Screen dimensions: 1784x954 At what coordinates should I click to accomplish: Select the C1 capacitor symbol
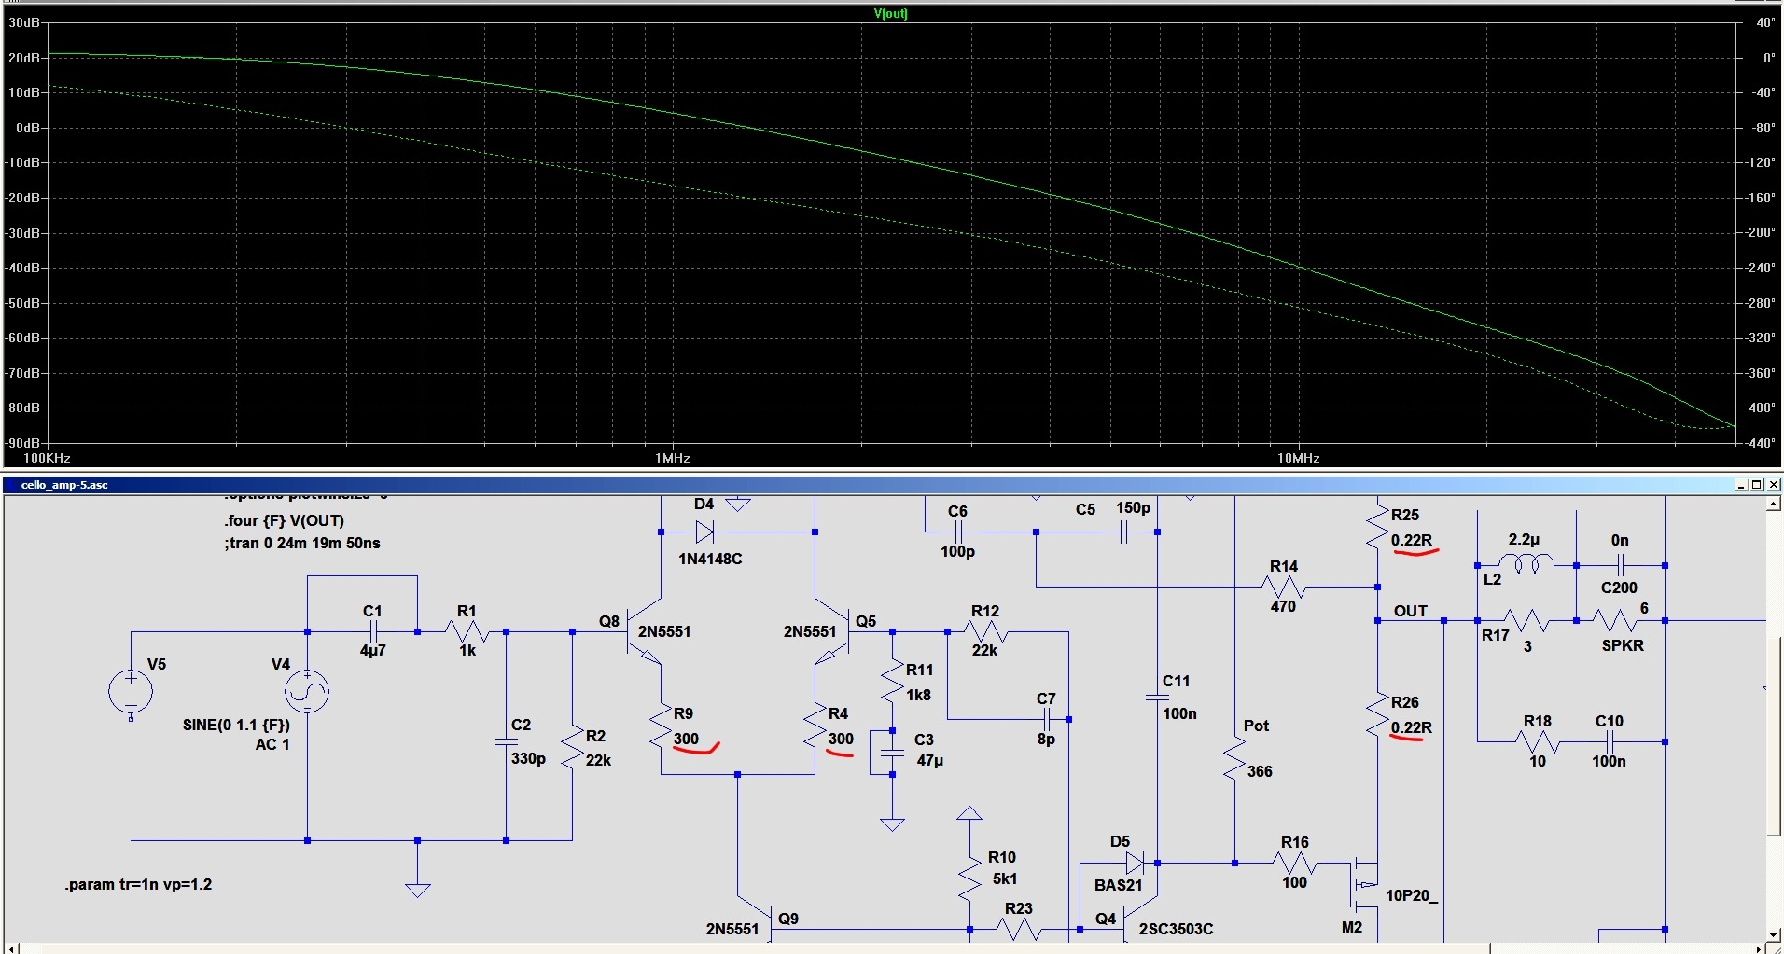pos(373,631)
